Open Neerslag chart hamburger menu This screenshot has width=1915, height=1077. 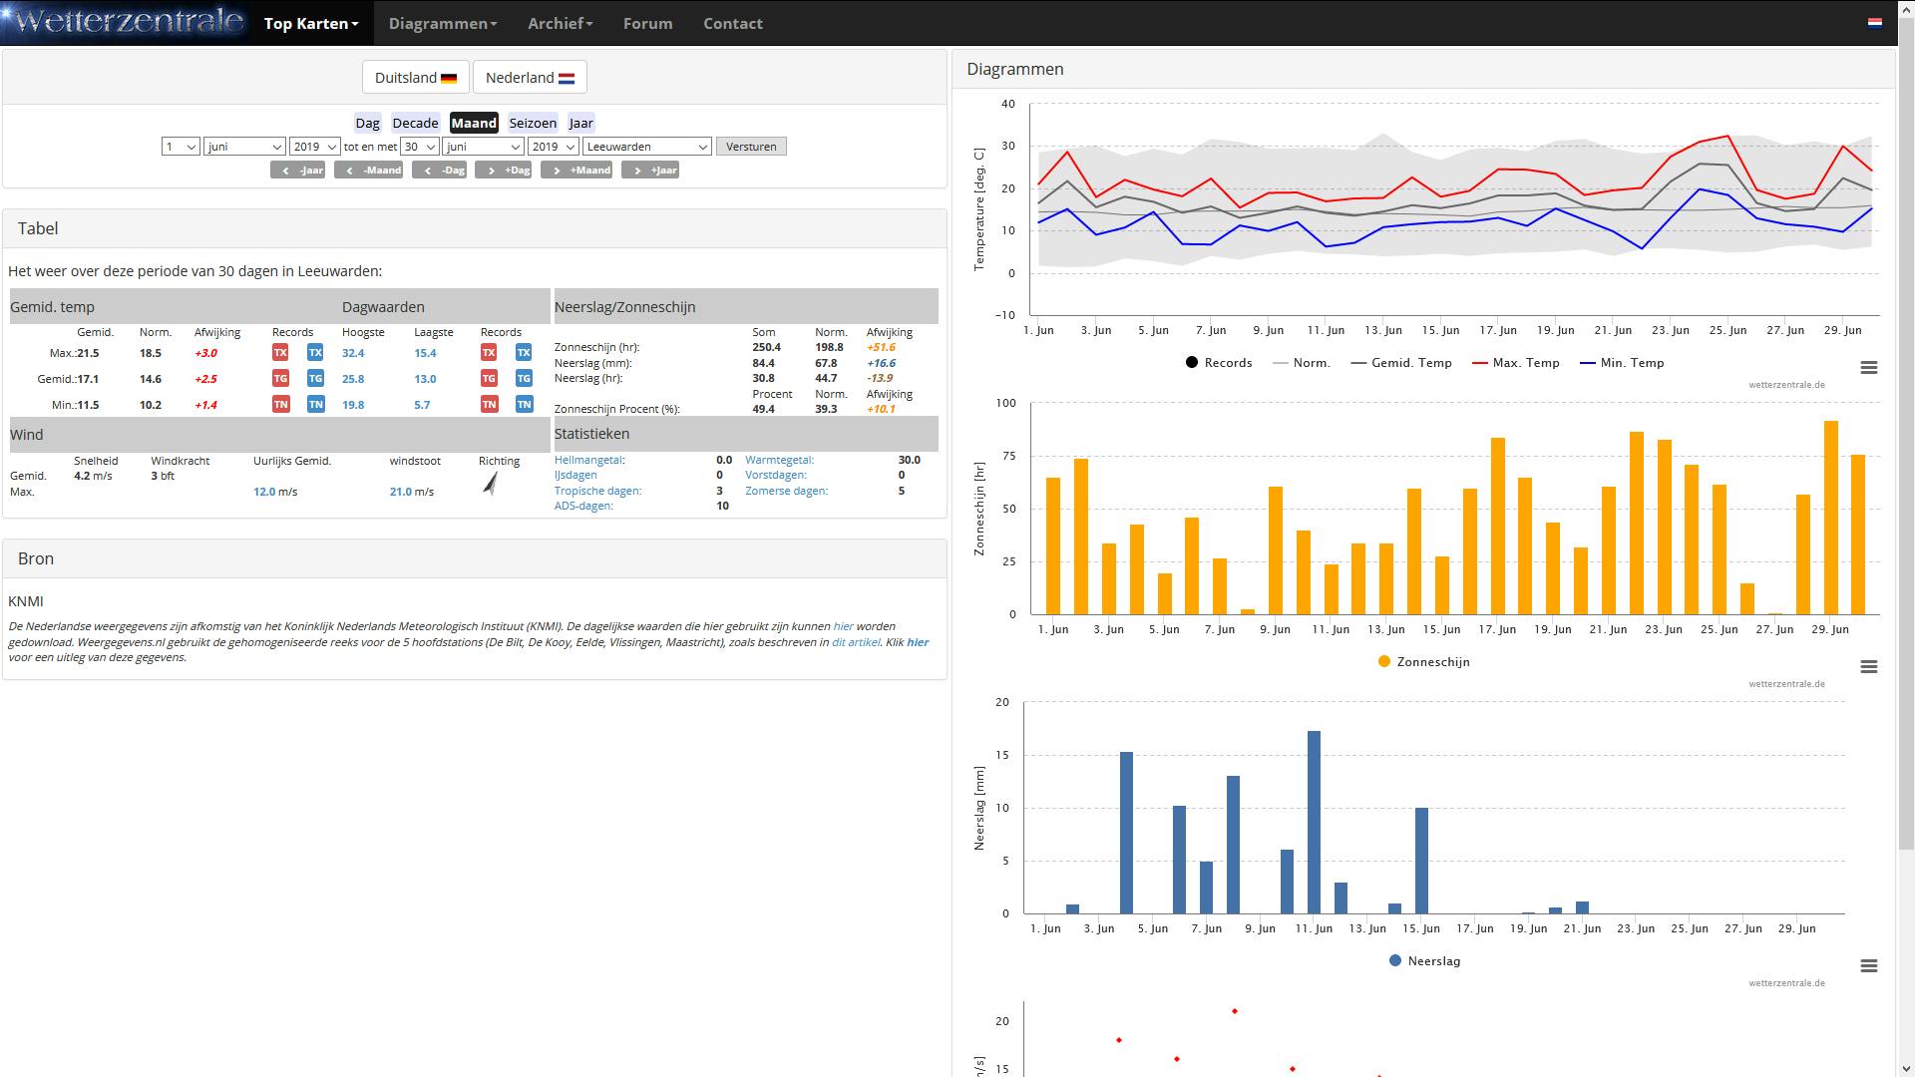point(1869,966)
